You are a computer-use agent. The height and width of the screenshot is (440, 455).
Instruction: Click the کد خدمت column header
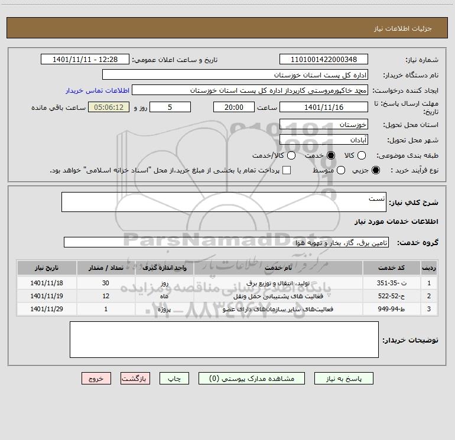point(391,268)
